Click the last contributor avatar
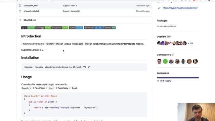215x121 pixels. 195,61
